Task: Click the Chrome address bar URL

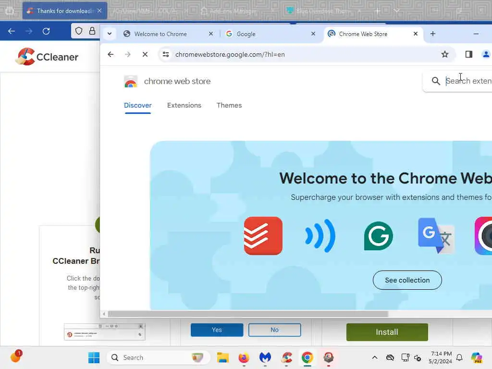Action: coord(230,55)
